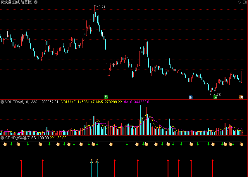Toggle the side panel layout icon

[x=245, y=2]
